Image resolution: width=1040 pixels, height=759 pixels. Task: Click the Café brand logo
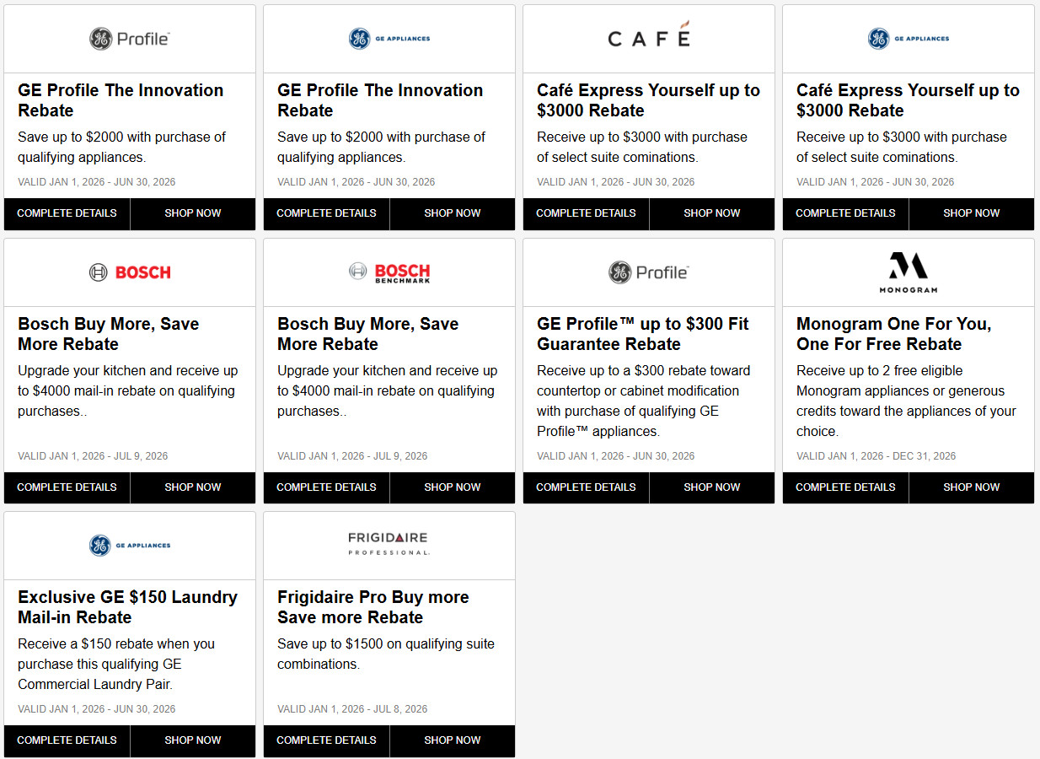click(x=649, y=39)
